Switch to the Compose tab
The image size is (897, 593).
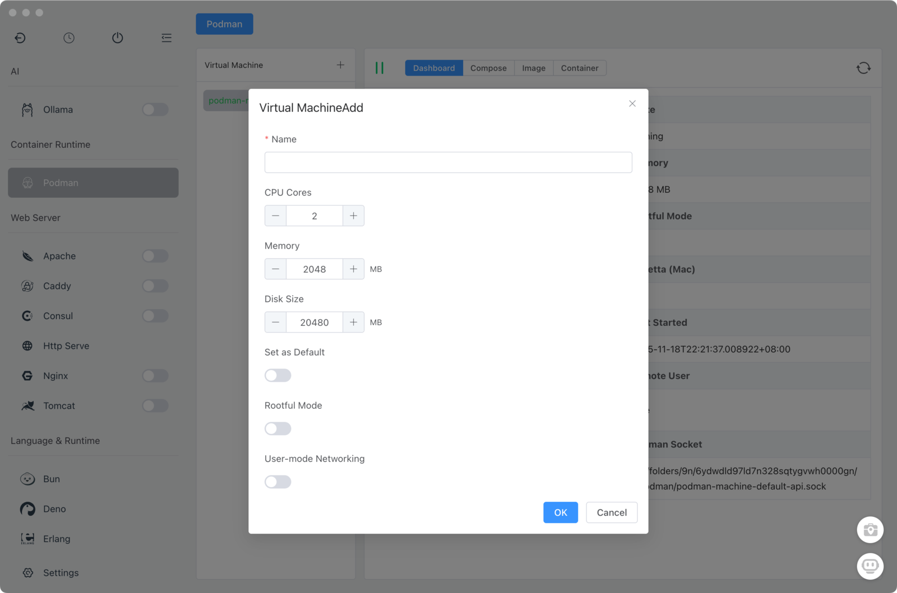click(x=488, y=68)
